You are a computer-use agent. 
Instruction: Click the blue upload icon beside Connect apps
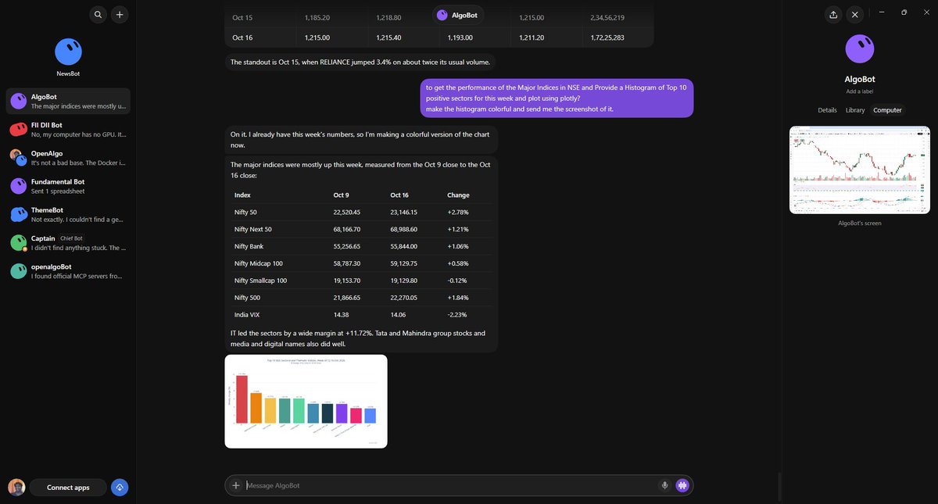pos(120,487)
